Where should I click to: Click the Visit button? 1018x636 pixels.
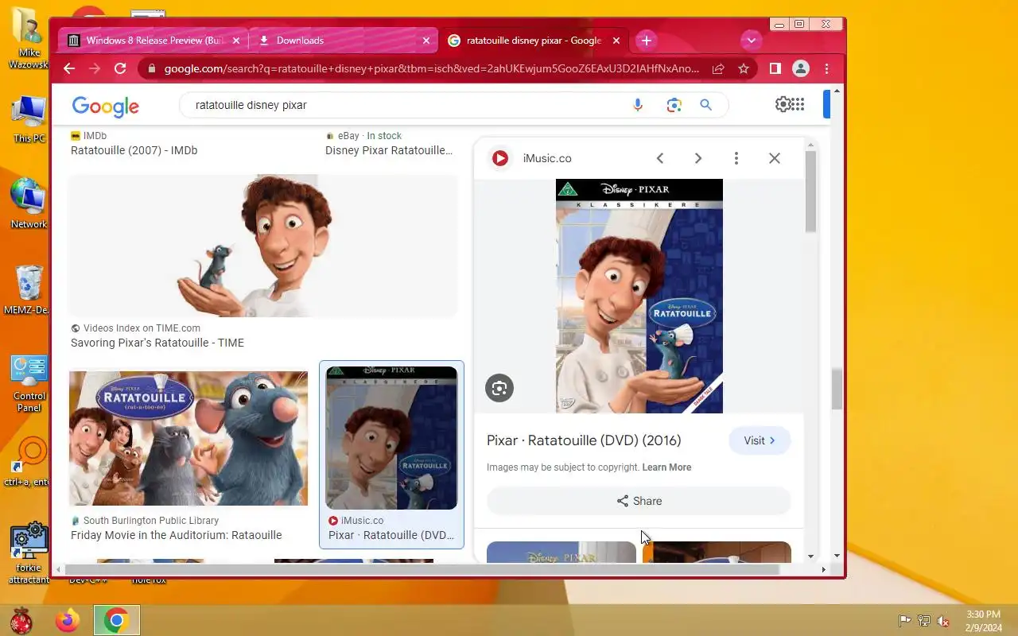coord(760,440)
